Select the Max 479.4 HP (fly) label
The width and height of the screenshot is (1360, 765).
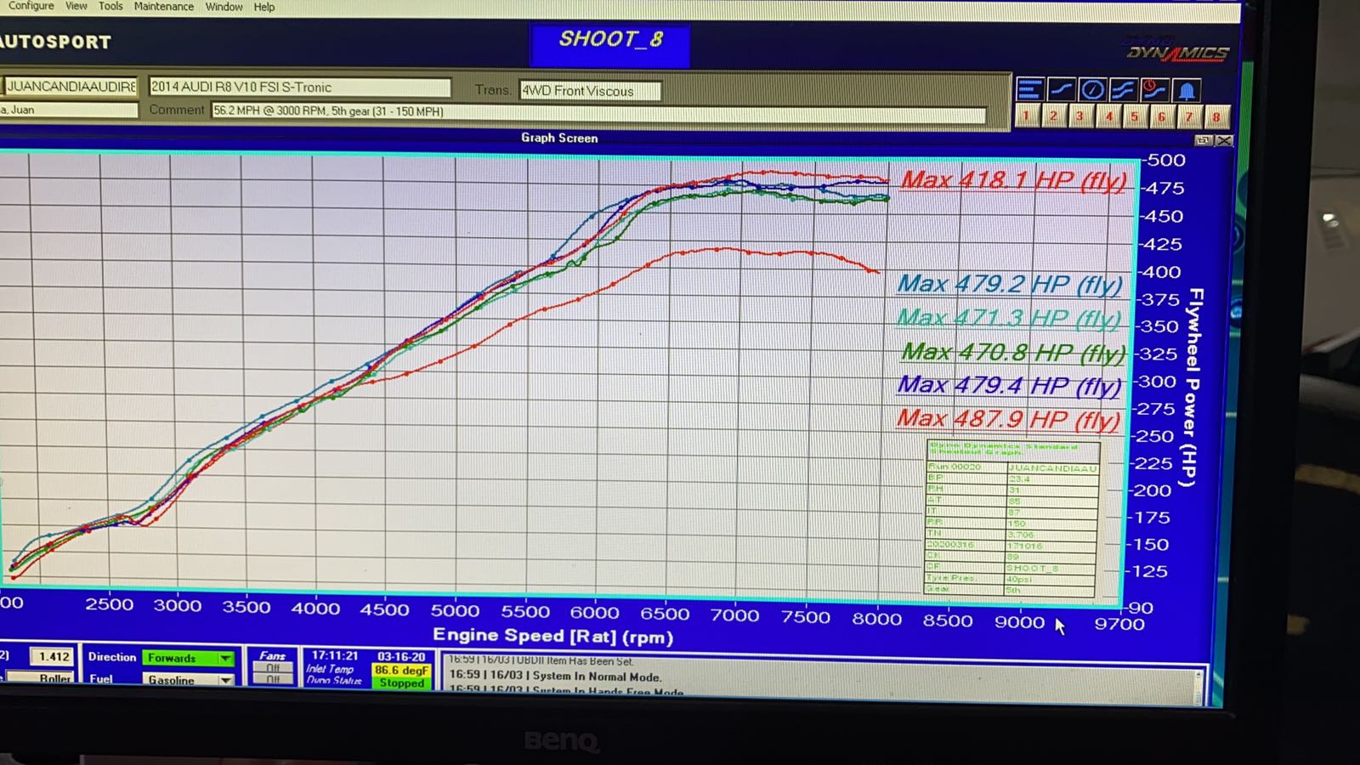coord(1010,385)
